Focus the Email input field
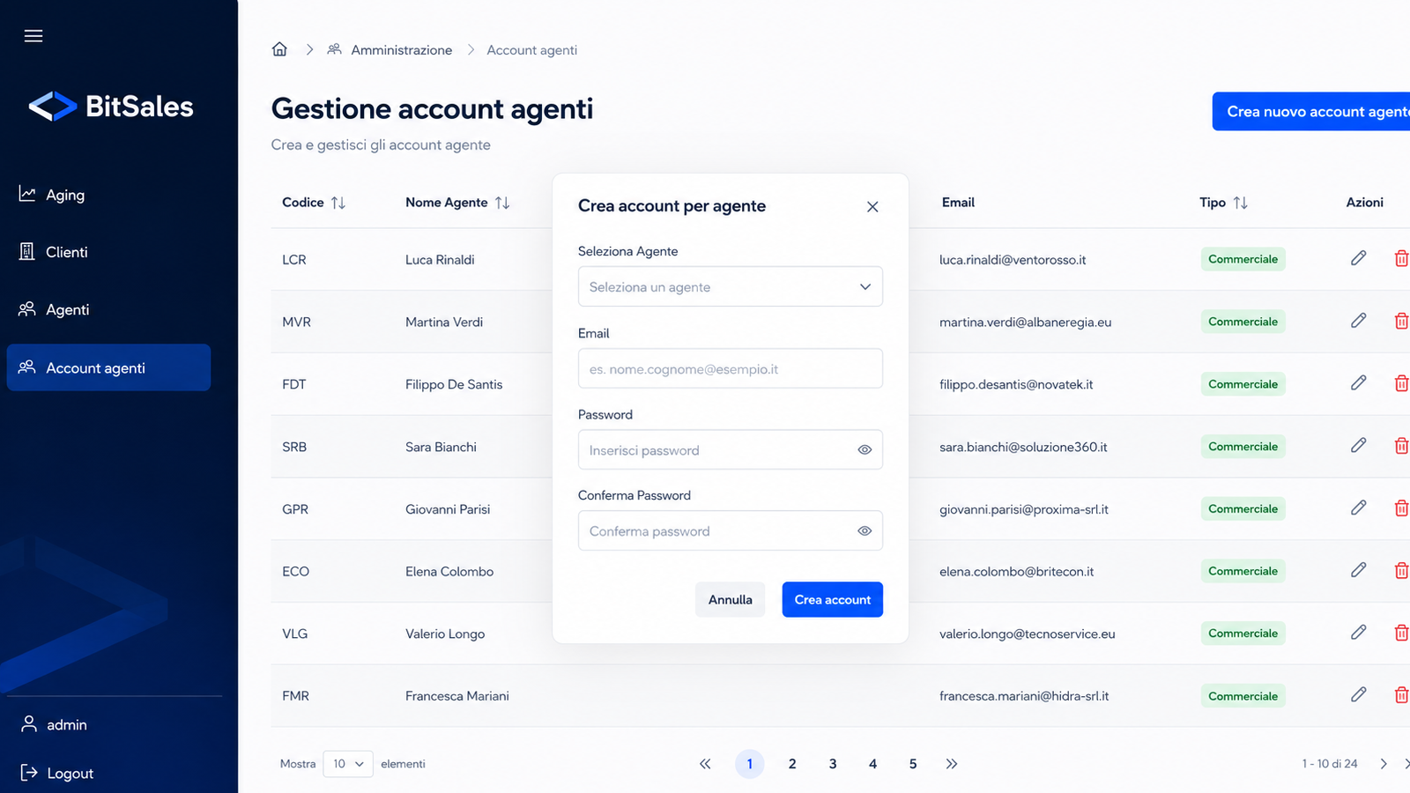Screen dimensions: 1410x793 (731, 368)
